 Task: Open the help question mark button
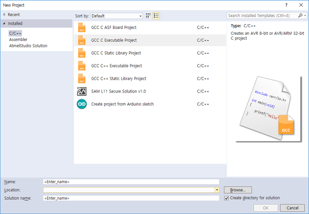pyautogui.click(x=286, y=5)
